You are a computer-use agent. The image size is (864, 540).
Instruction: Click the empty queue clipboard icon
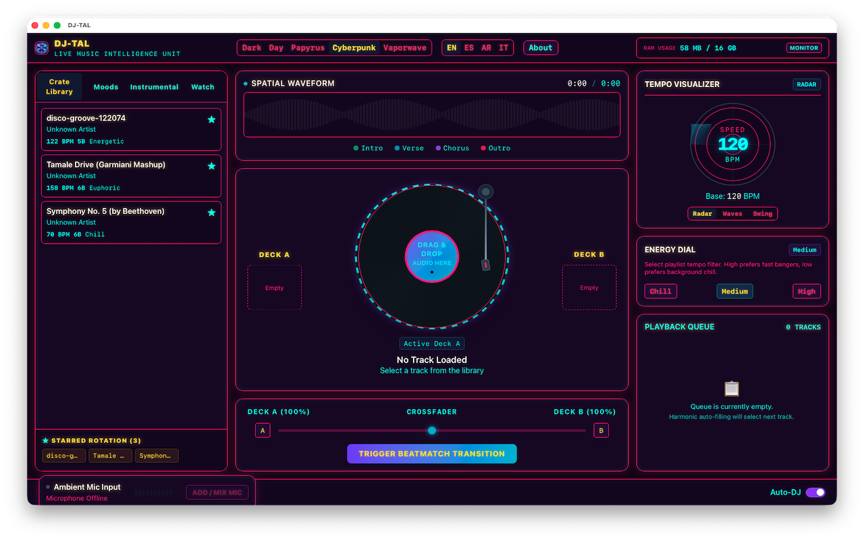pos(732,389)
